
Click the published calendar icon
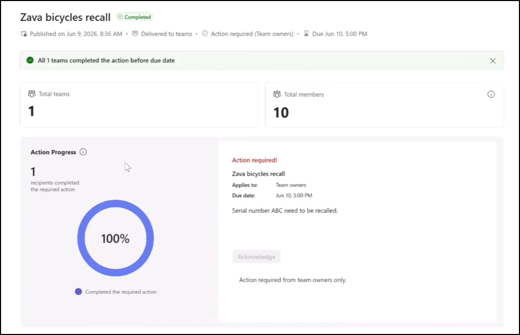tap(24, 34)
